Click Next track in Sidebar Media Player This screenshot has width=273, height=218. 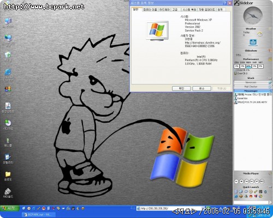click(252, 181)
